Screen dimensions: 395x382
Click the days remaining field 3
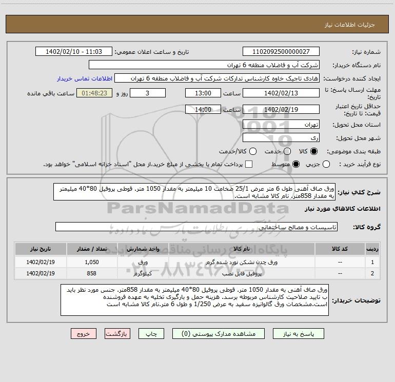click(x=148, y=93)
